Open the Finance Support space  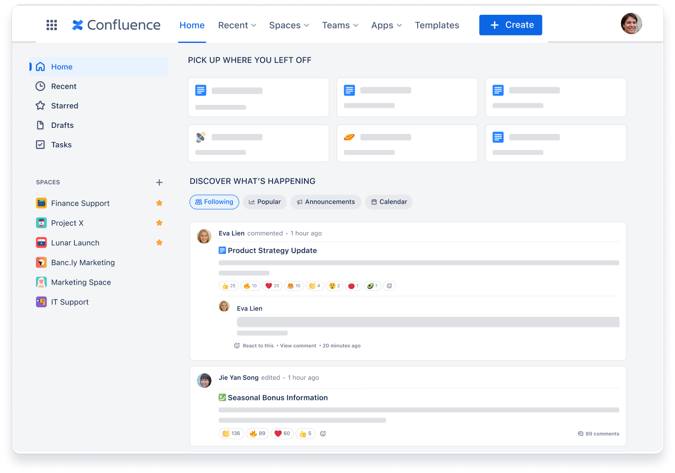(x=80, y=203)
